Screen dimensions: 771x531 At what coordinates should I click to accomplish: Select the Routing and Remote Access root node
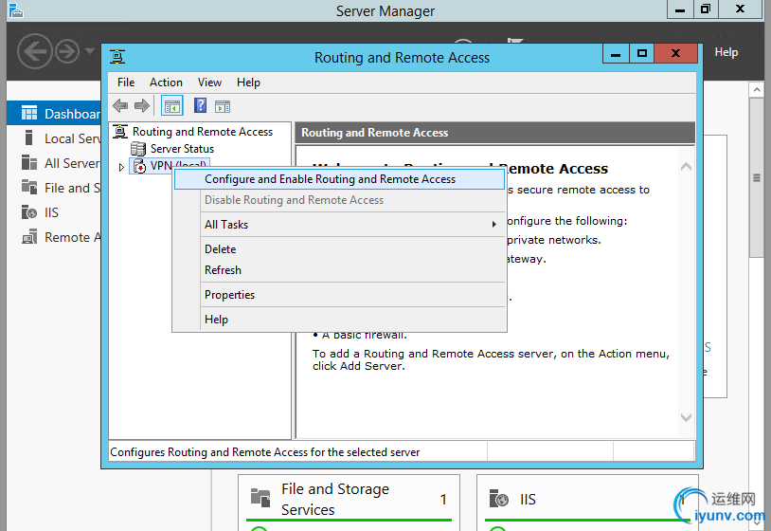[x=202, y=132]
